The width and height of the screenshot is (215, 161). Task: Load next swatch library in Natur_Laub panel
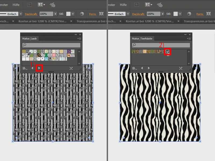coord(39,68)
